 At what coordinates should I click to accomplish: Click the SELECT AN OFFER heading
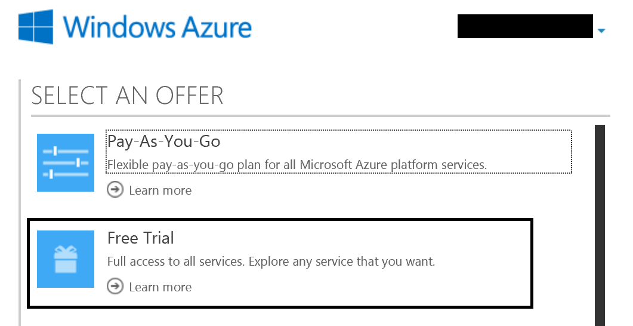(127, 96)
